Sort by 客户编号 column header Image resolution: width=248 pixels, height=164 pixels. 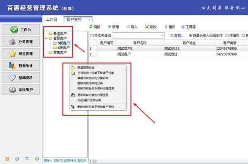pyautogui.click(x=107, y=43)
